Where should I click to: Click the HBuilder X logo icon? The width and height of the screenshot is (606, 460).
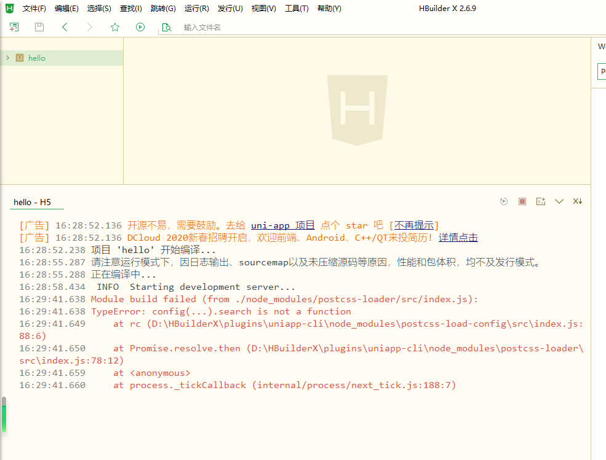[10, 8]
